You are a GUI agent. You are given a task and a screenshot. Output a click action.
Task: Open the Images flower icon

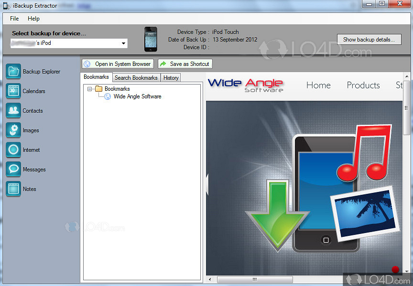(x=13, y=130)
